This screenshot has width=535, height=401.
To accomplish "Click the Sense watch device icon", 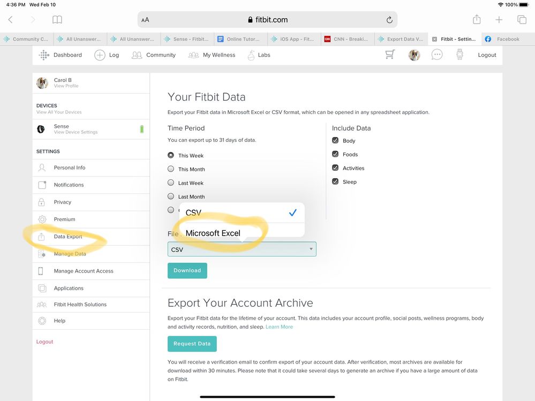I will click(x=41, y=129).
